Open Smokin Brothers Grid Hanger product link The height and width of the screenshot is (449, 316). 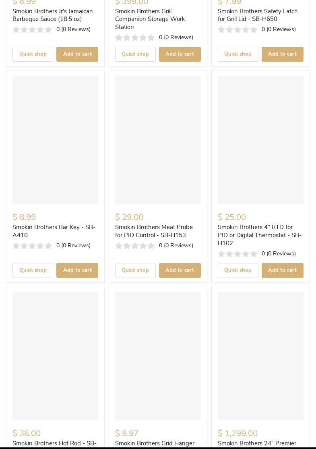click(155, 443)
